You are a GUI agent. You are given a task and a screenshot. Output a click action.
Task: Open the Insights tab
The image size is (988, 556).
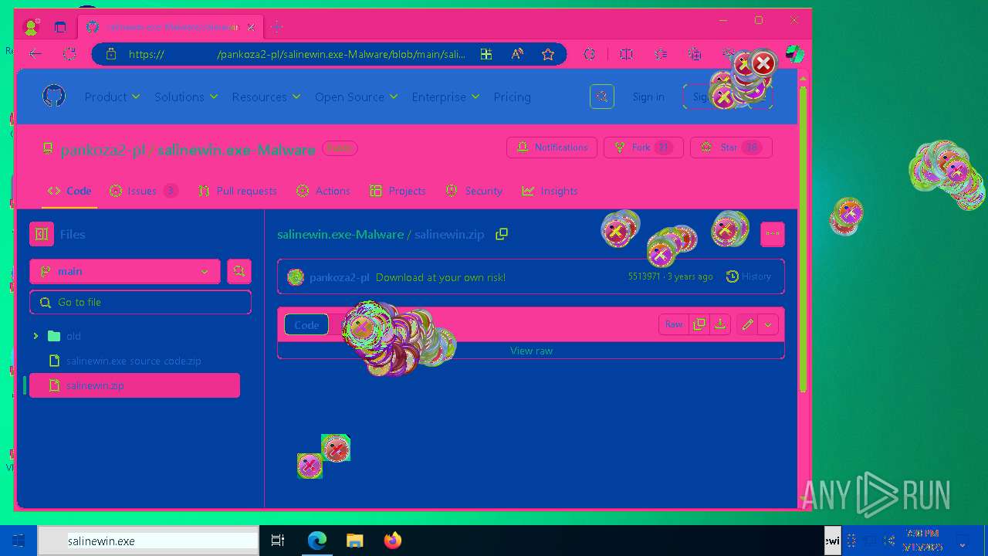pyautogui.click(x=550, y=191)
